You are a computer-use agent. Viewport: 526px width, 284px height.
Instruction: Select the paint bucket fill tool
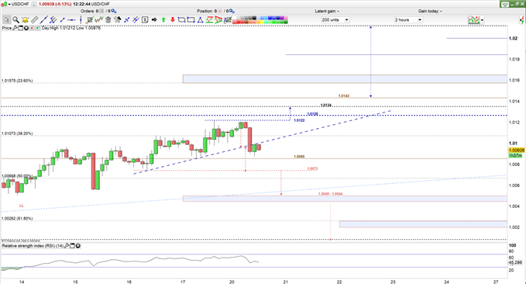118,19
